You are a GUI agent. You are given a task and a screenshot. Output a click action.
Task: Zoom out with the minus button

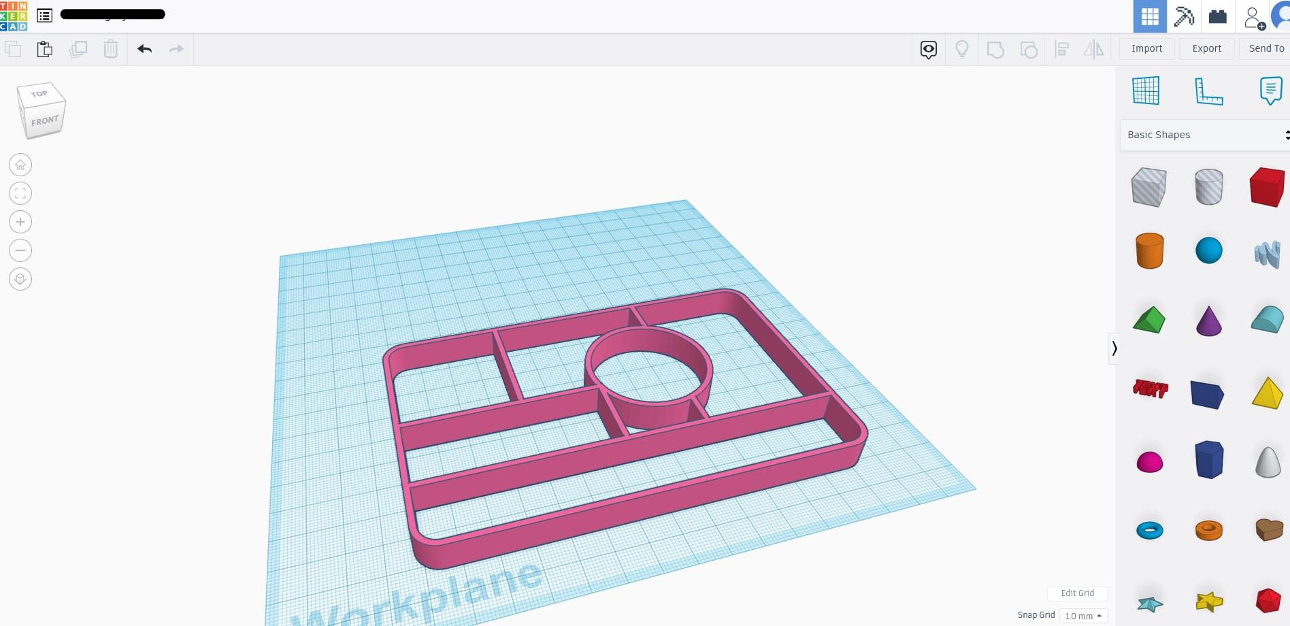(x=20, y=250)
